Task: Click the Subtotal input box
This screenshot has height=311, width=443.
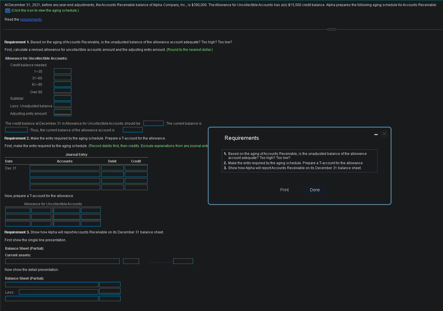Action: (63, 98)
